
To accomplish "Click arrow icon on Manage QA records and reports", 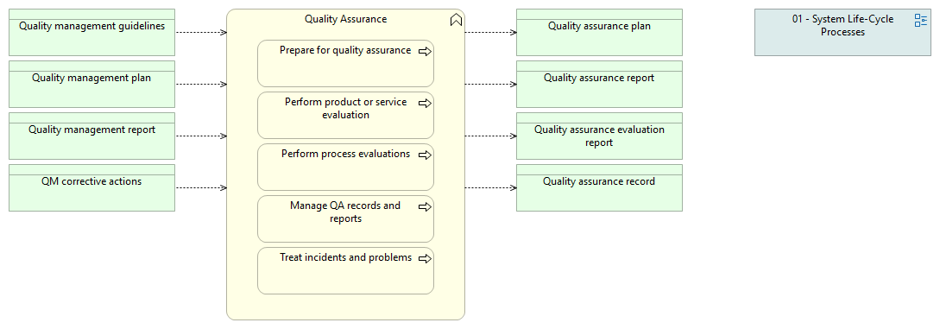I will pyautogui.click(x=425, y=206).
